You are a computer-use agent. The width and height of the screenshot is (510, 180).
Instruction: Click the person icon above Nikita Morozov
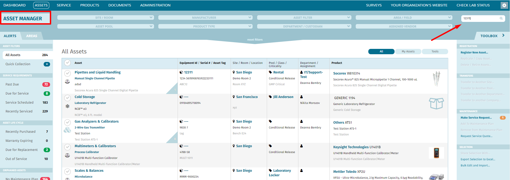point(302,97)
